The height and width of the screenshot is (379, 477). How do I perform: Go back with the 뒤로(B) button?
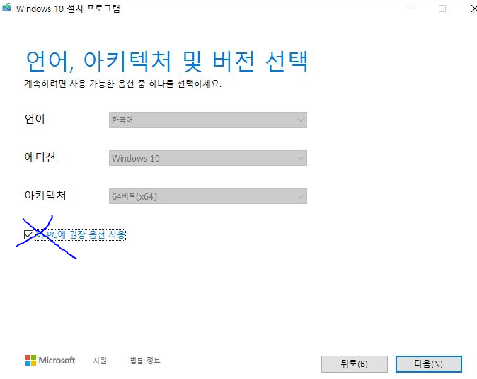pos(355,364)
